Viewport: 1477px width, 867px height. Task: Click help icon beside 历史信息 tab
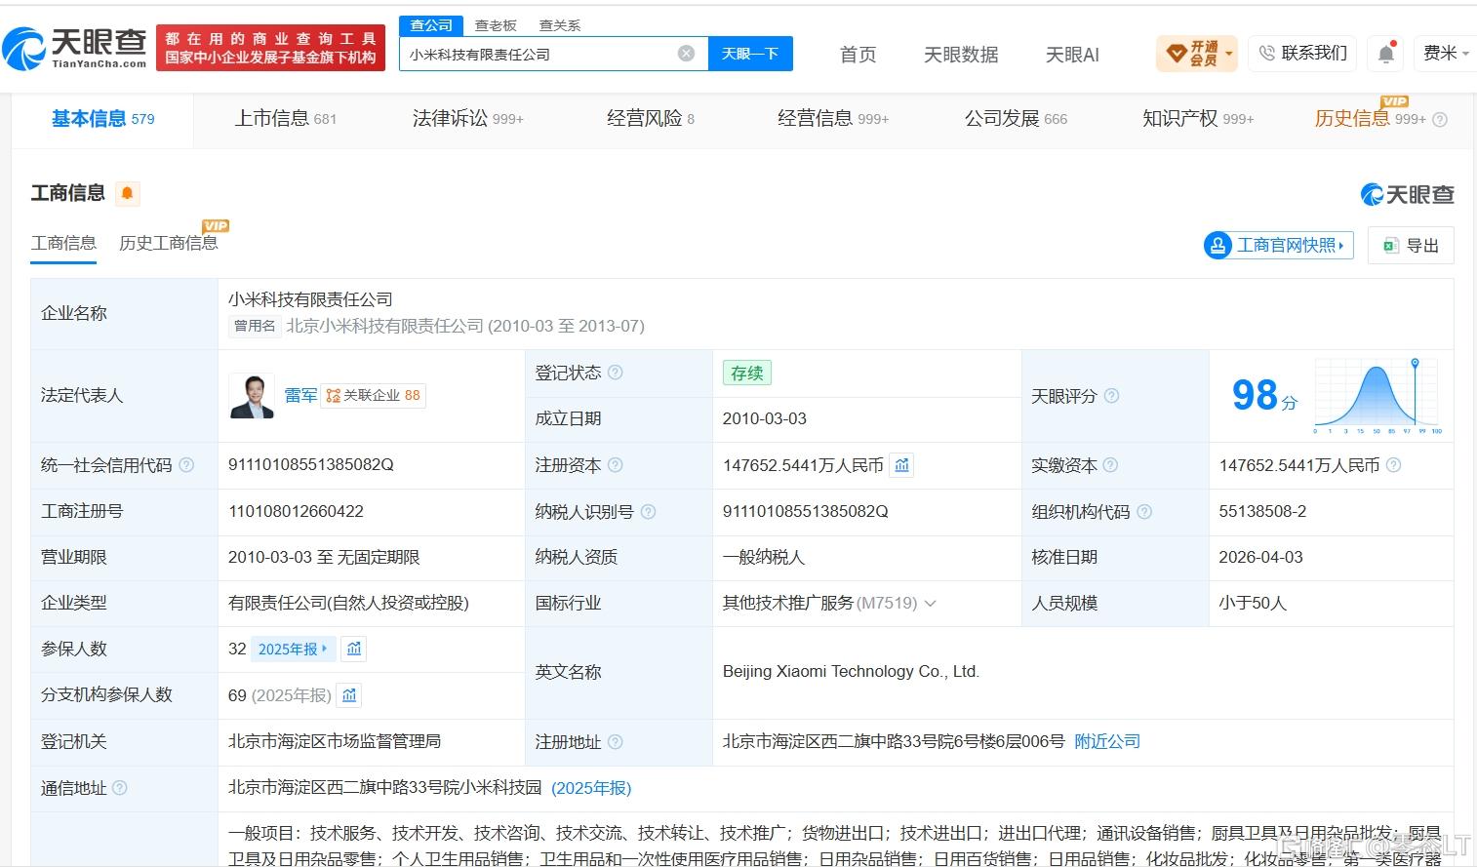1440,119
